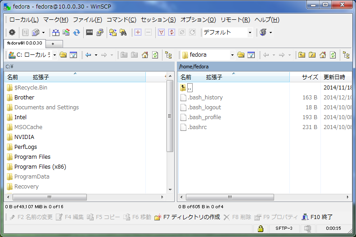
Task: Click F7 ディレクトリの作成 button
Action: point(187,217)
